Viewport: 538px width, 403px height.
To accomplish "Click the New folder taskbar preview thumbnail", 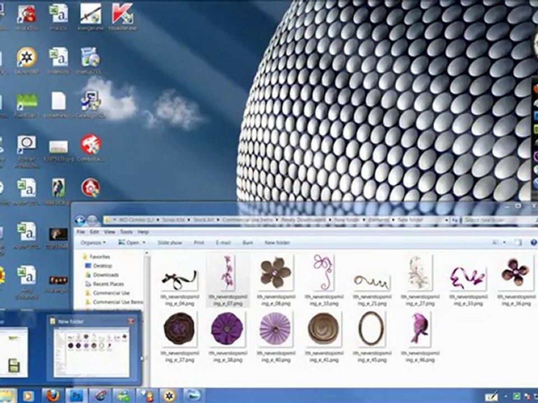I will [x=91, y=352].
